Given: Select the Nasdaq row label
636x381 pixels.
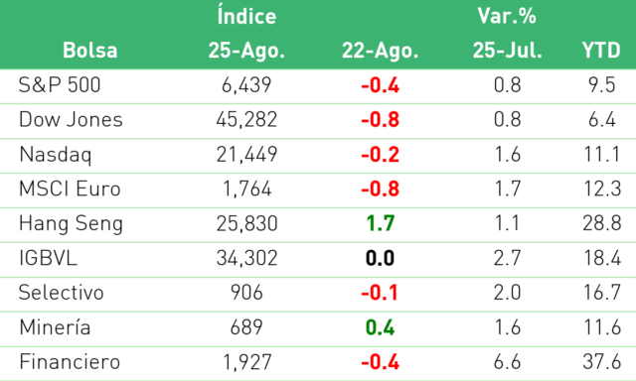Looking at the screenshot, I should (56, 155).
